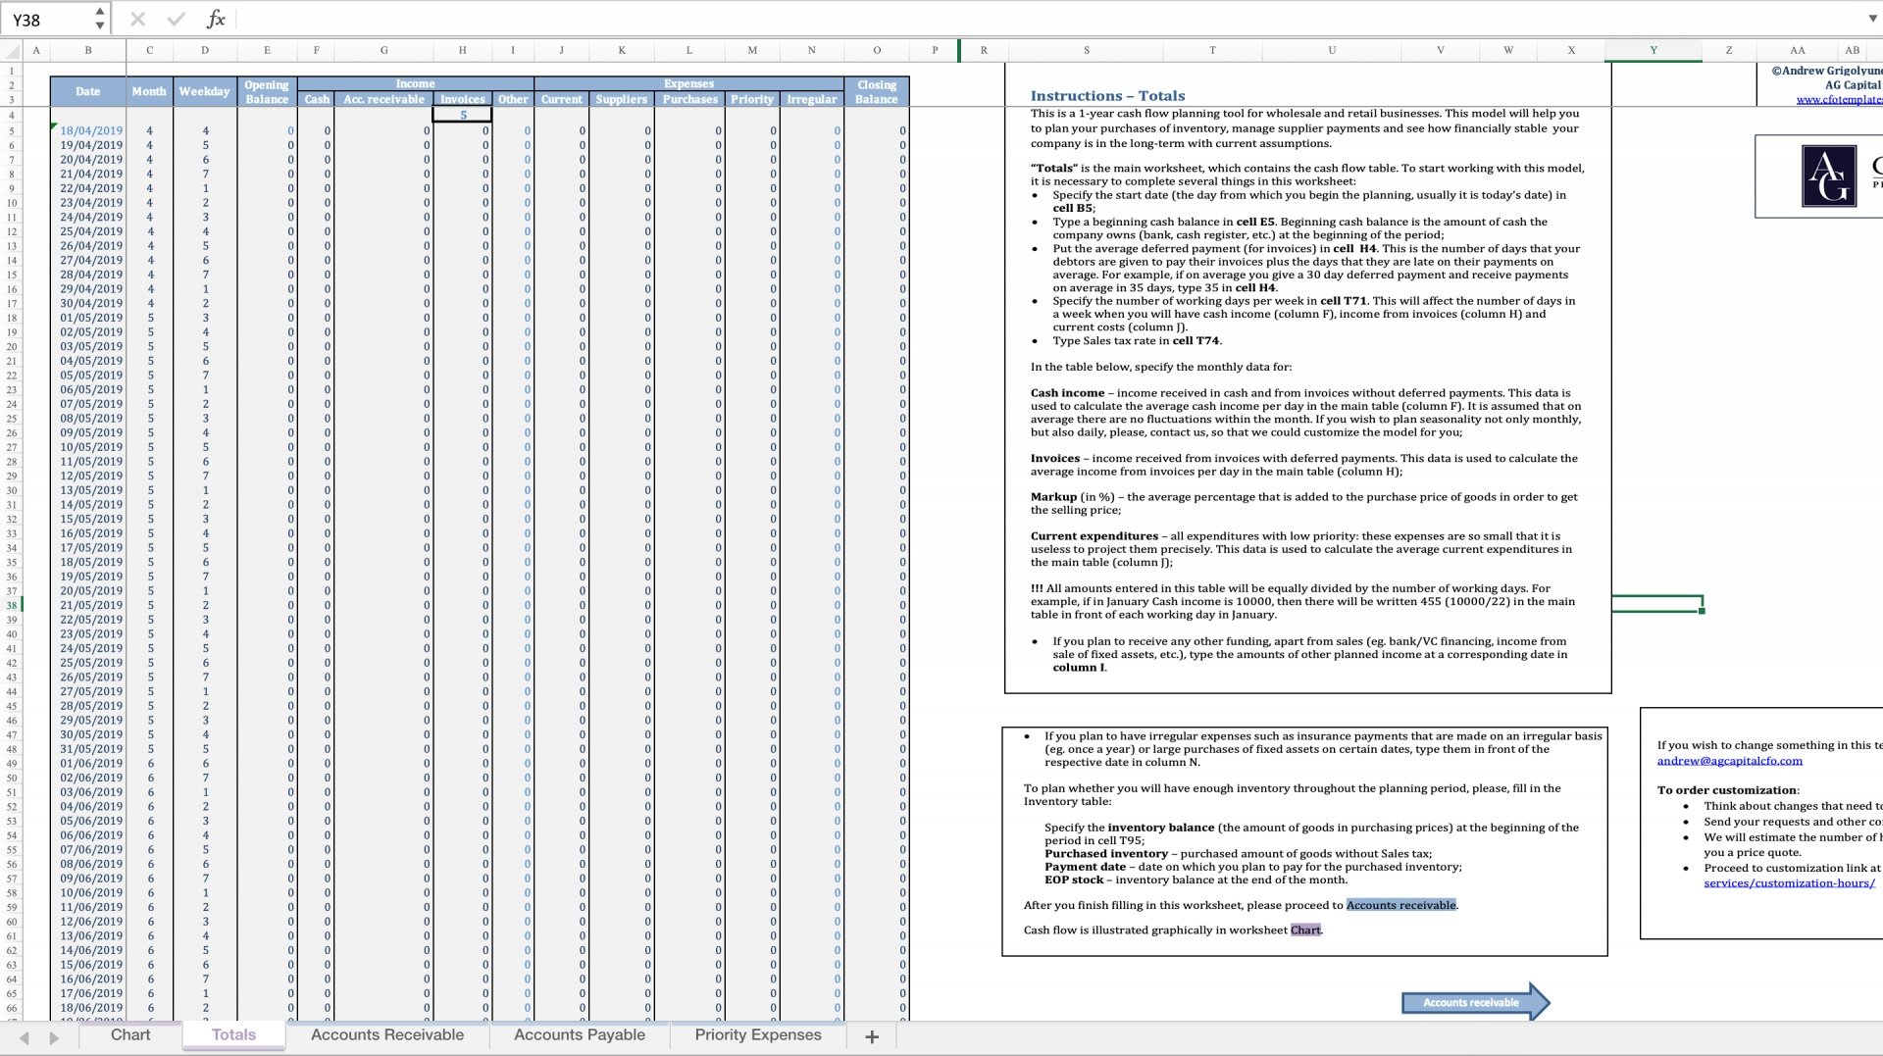The image size is (1883, 1056).
Task: Click the Irregular subheader
Action: coord(811,99)
